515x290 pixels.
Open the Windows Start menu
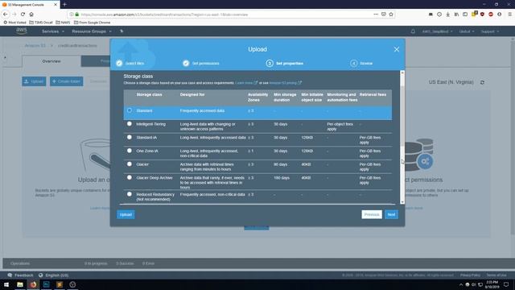tap(6, 284)
